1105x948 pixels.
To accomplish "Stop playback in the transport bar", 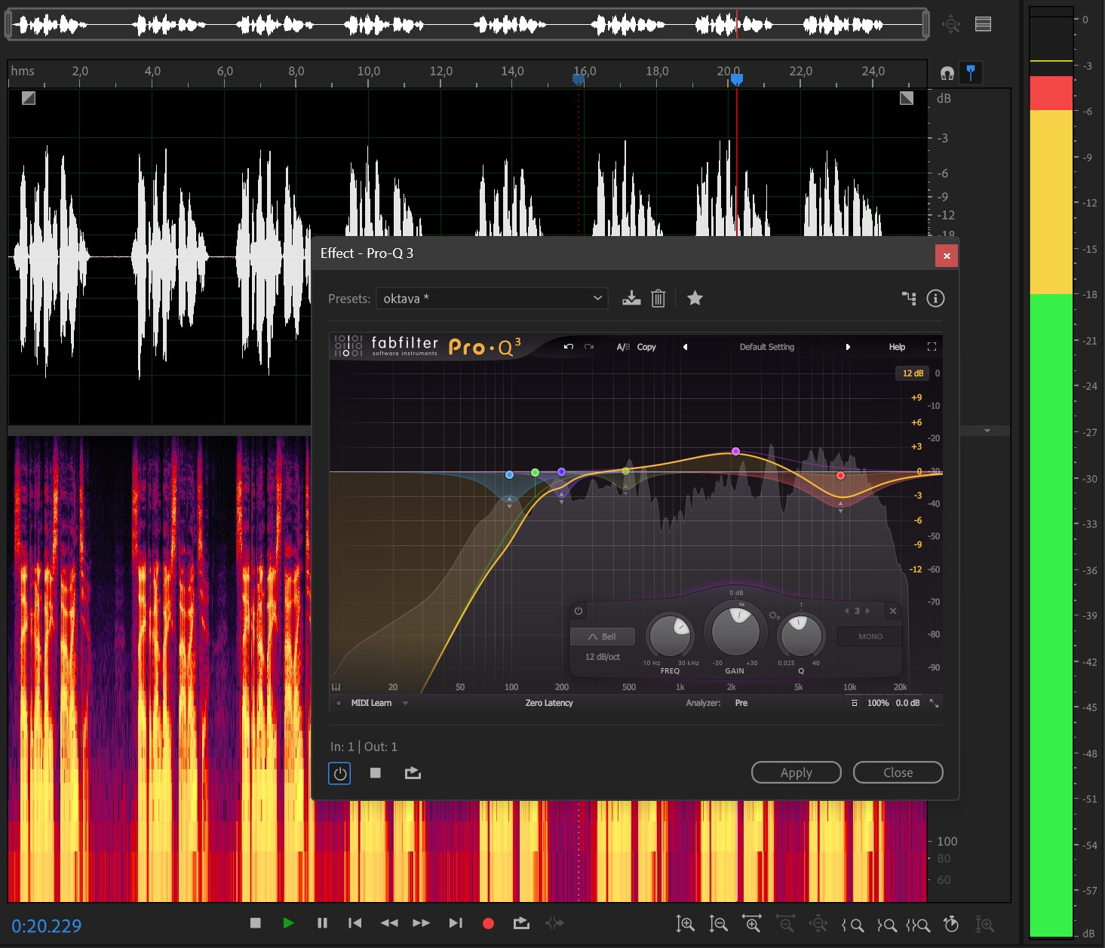I will [x=256, y=923].
